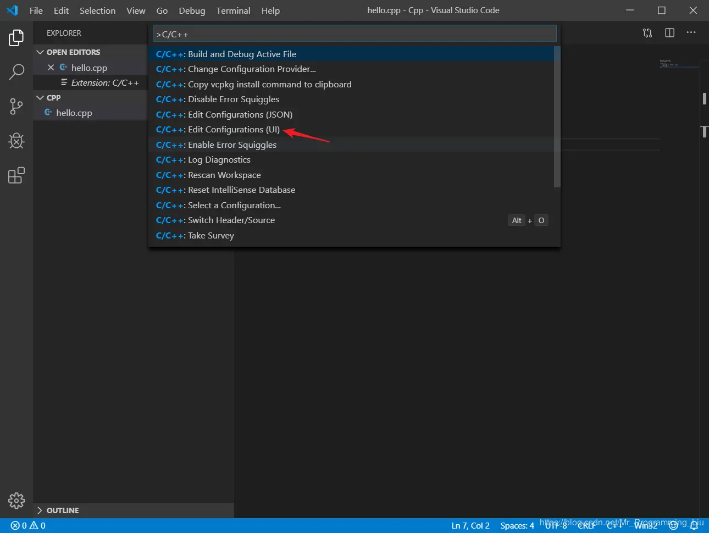The width and height of the screenshot is (709, 533).
Task: Open the Debug view with bug icon
Action: (16, 141)
